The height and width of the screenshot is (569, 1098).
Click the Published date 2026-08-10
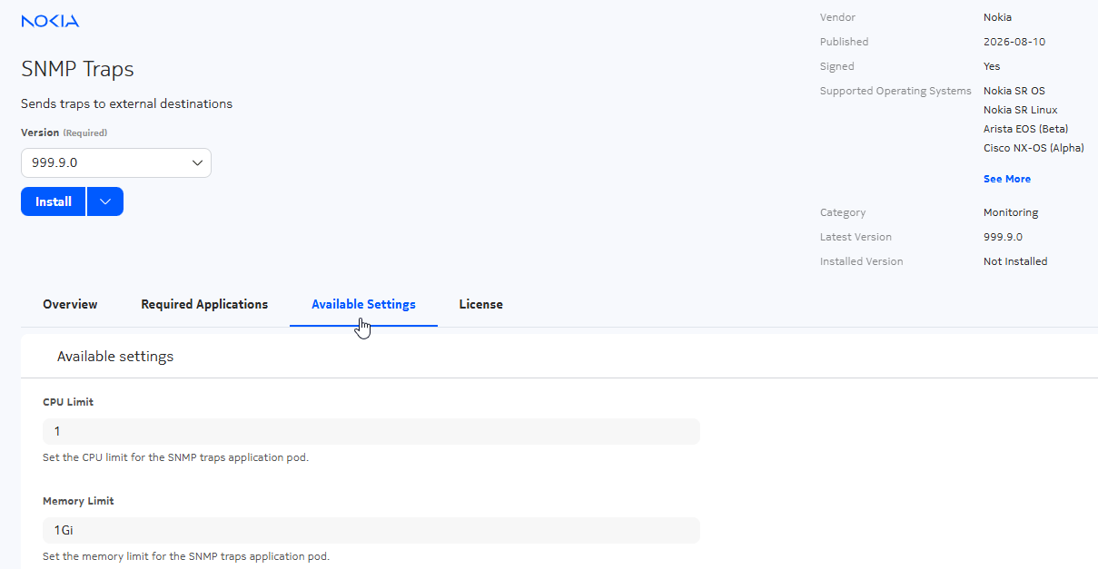pos(1016,42)
